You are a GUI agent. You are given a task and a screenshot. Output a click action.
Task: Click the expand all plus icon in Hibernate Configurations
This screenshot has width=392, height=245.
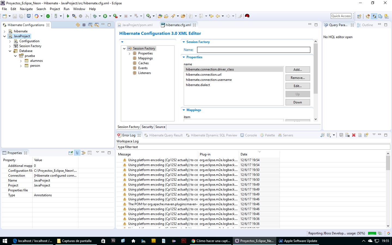[x=84, y=25]
